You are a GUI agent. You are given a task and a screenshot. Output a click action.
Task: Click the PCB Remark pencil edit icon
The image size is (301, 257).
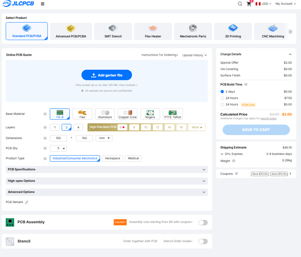click(x=27, y=202)
